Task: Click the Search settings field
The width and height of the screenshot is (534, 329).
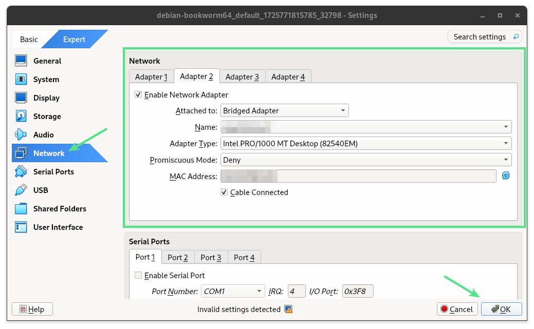Action: [483, 36]
